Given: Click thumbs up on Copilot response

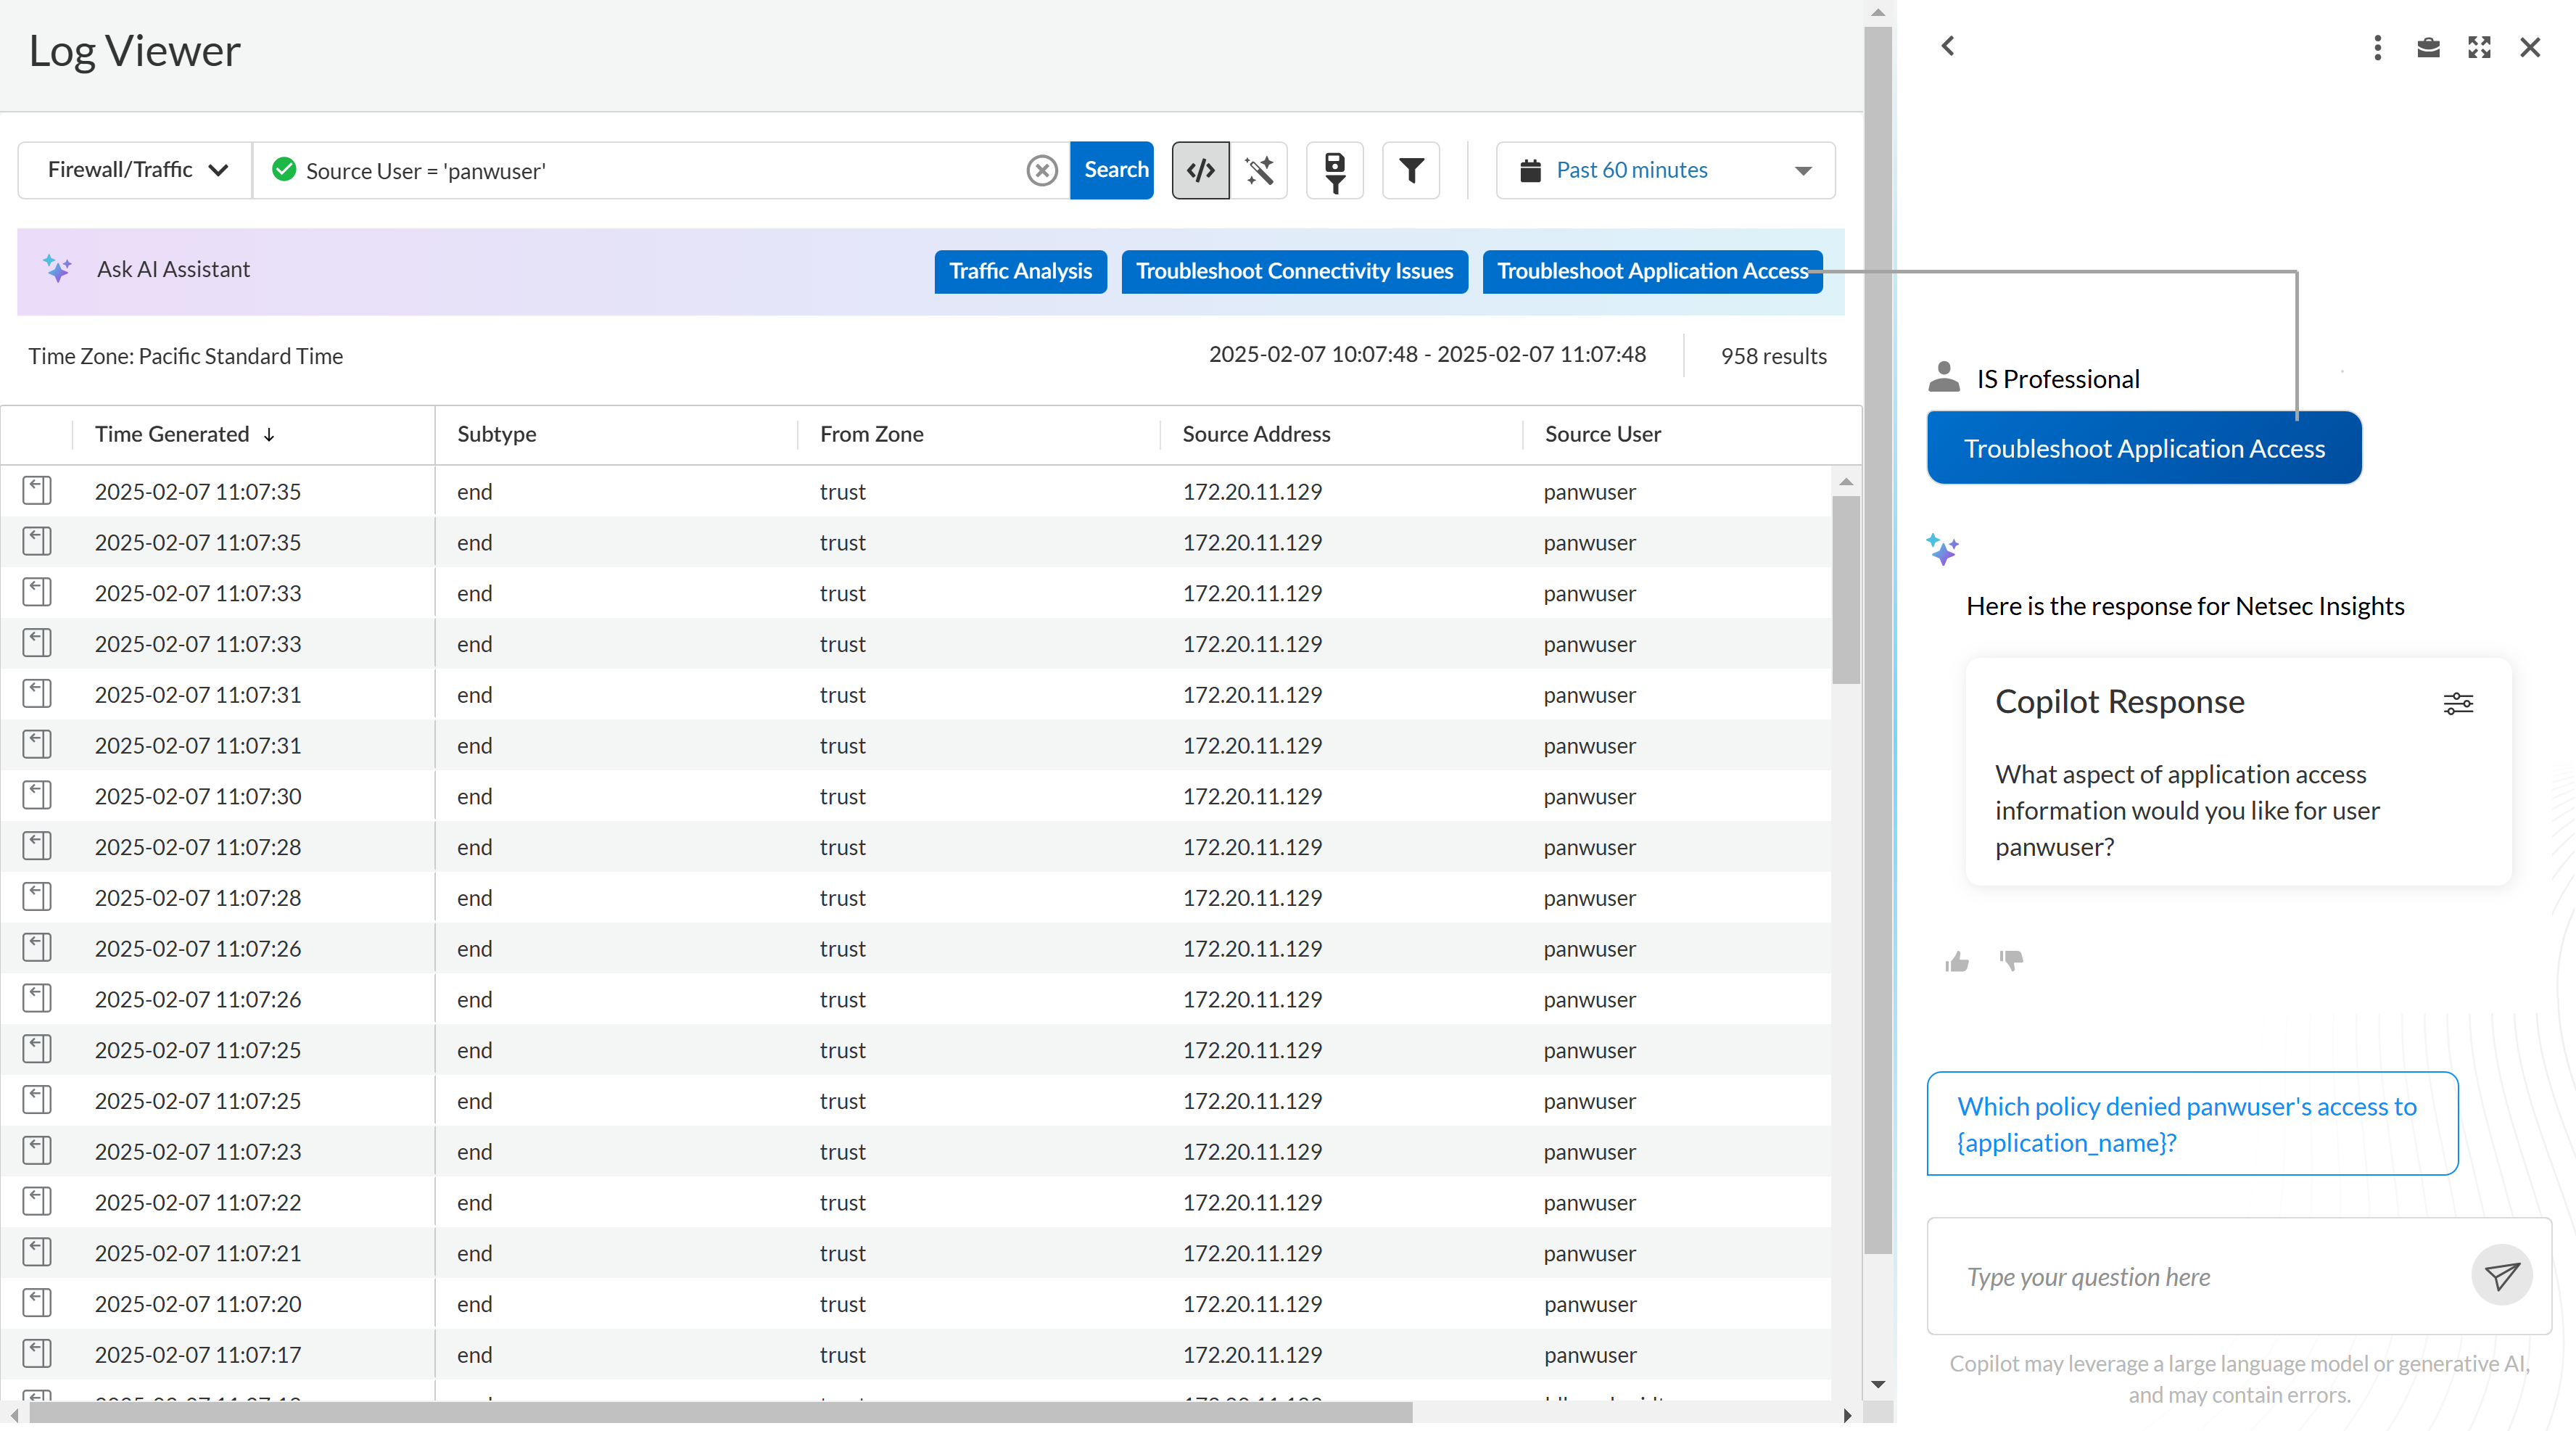Looking at the screenshot, I should [x=1957, y=961].
